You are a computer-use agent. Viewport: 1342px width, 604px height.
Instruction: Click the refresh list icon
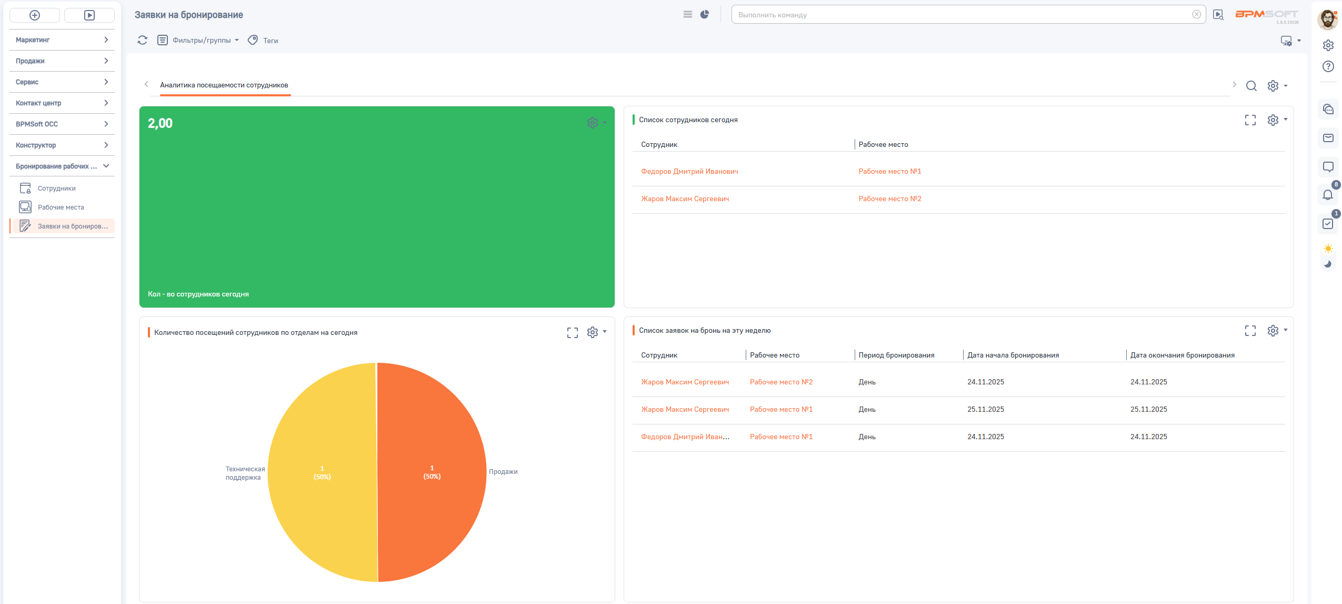142,40
